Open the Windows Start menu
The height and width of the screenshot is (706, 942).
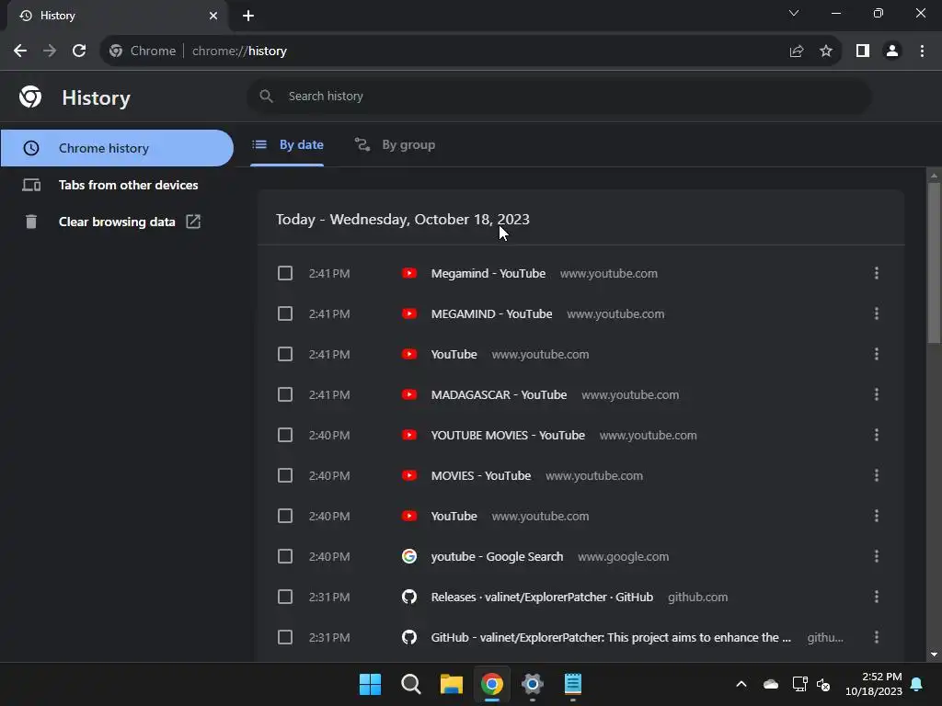(x=370, y=684)
